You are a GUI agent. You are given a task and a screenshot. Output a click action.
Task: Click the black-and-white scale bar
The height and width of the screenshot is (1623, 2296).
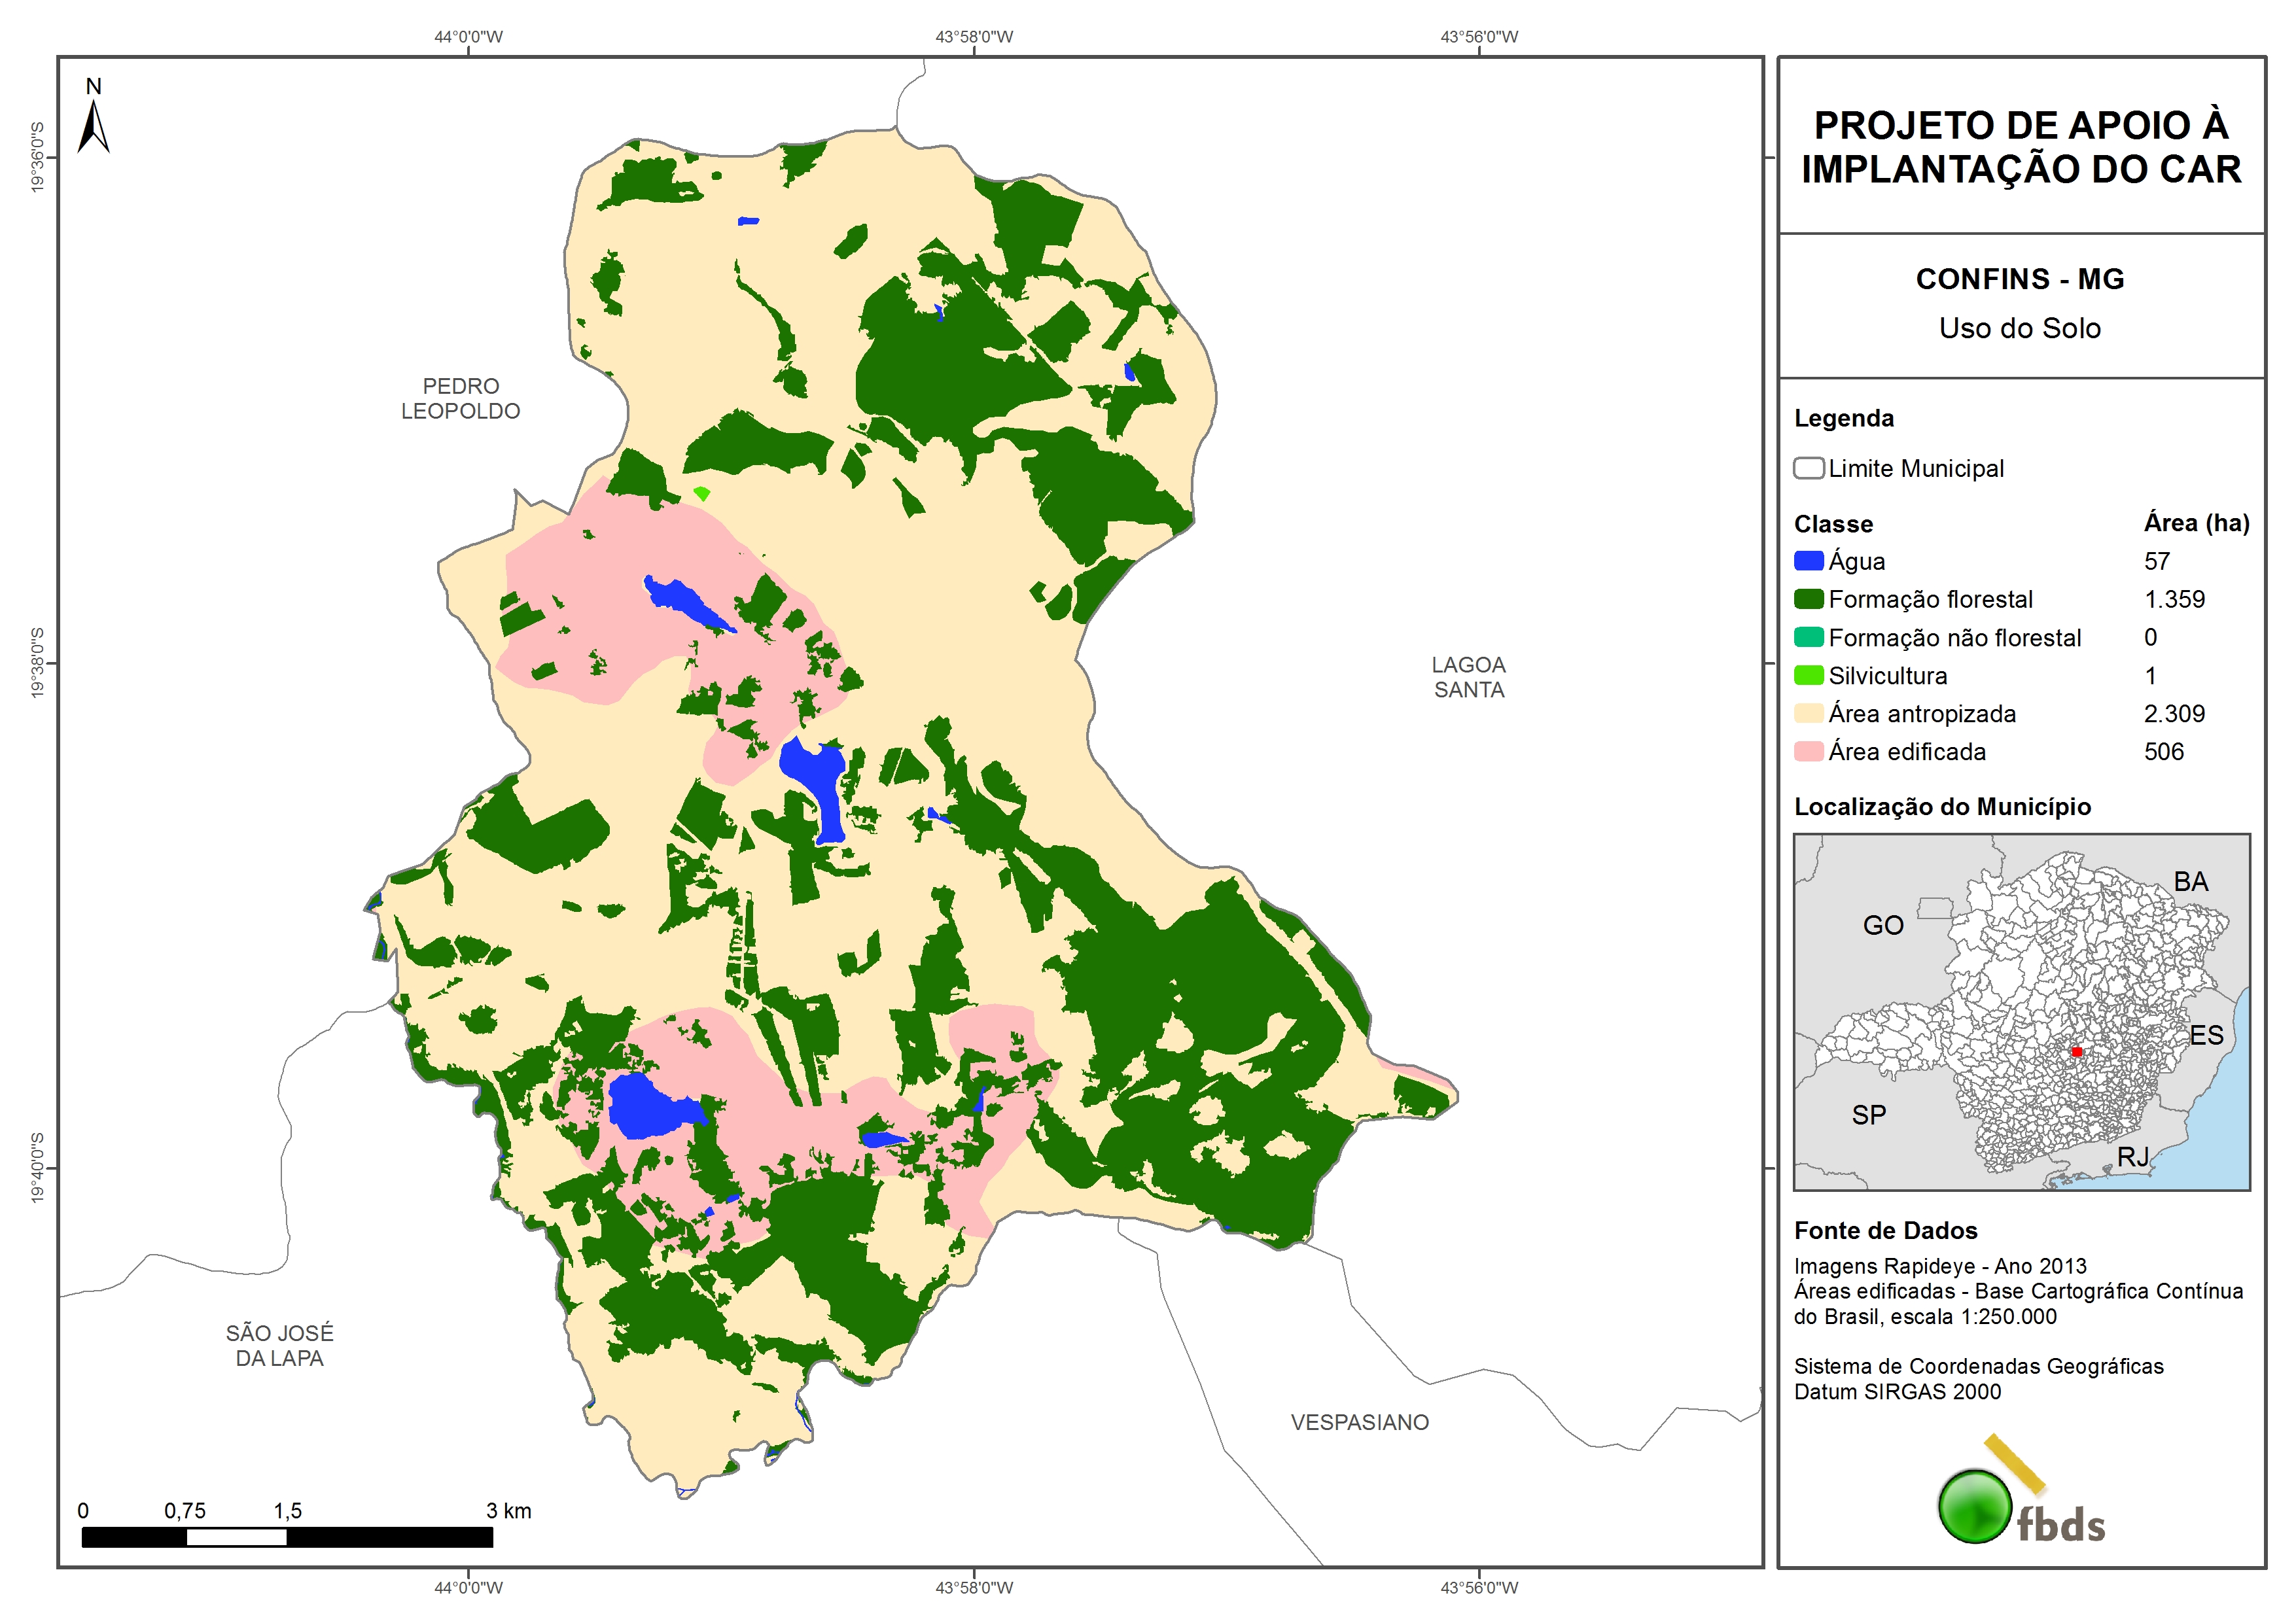[x=287, y=1537]
